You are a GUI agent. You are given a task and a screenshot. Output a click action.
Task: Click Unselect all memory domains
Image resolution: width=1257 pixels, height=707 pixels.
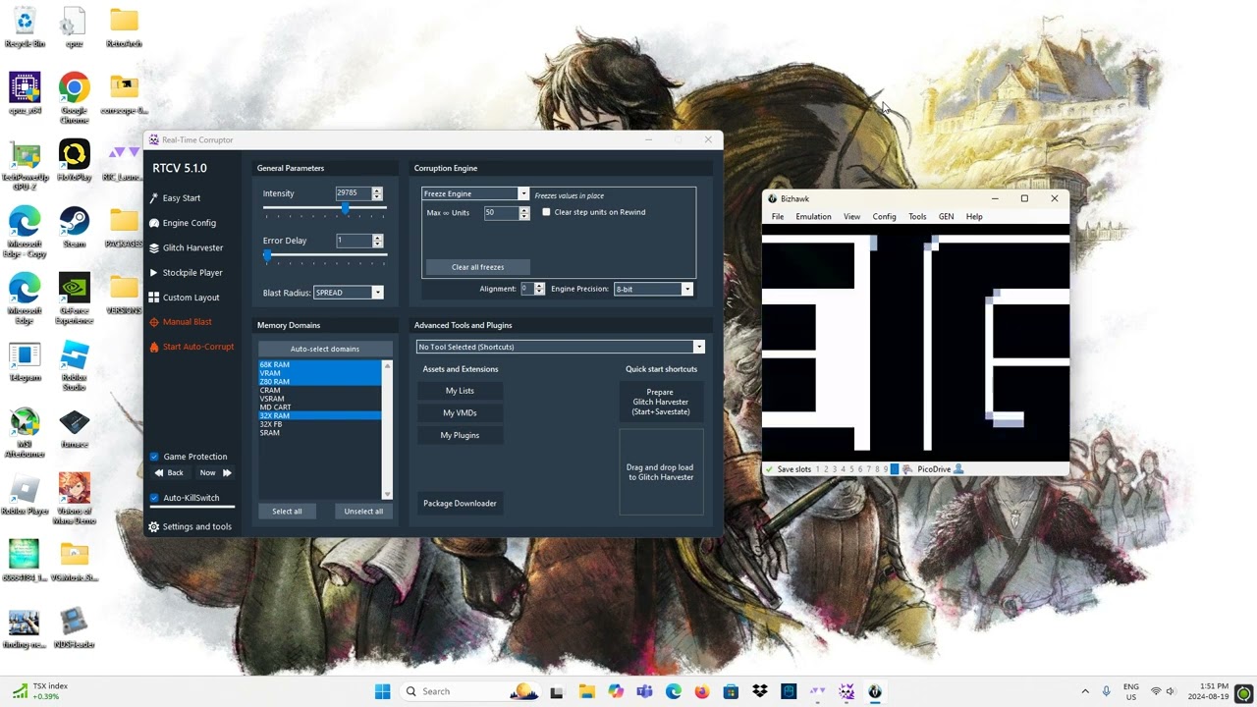click(363, 511)
